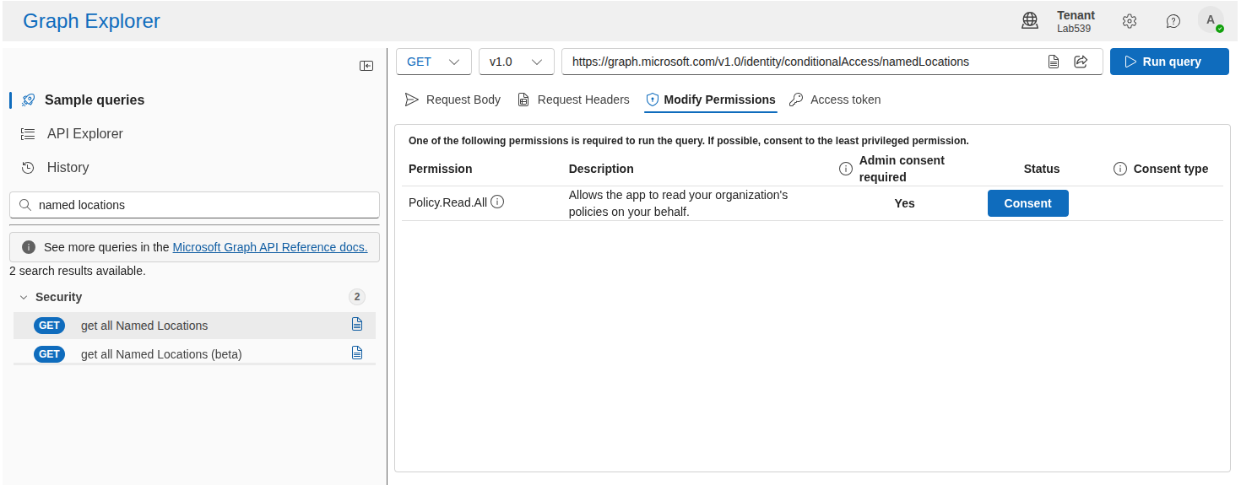
Task: Click the globe tenant icon in header
Action: pyautogui.click(x=1030, y=21)
